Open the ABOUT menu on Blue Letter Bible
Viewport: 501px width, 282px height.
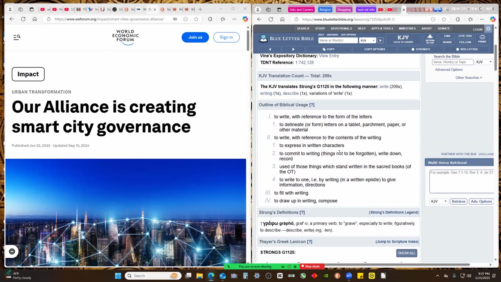click(x=427, y=28)
